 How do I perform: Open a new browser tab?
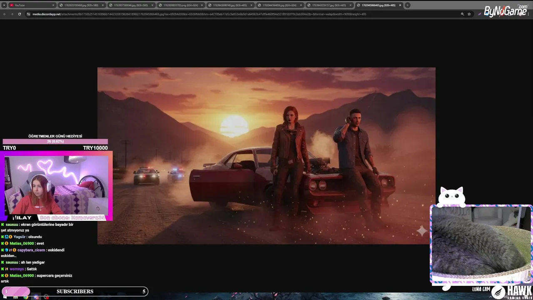tap(408, 5)
